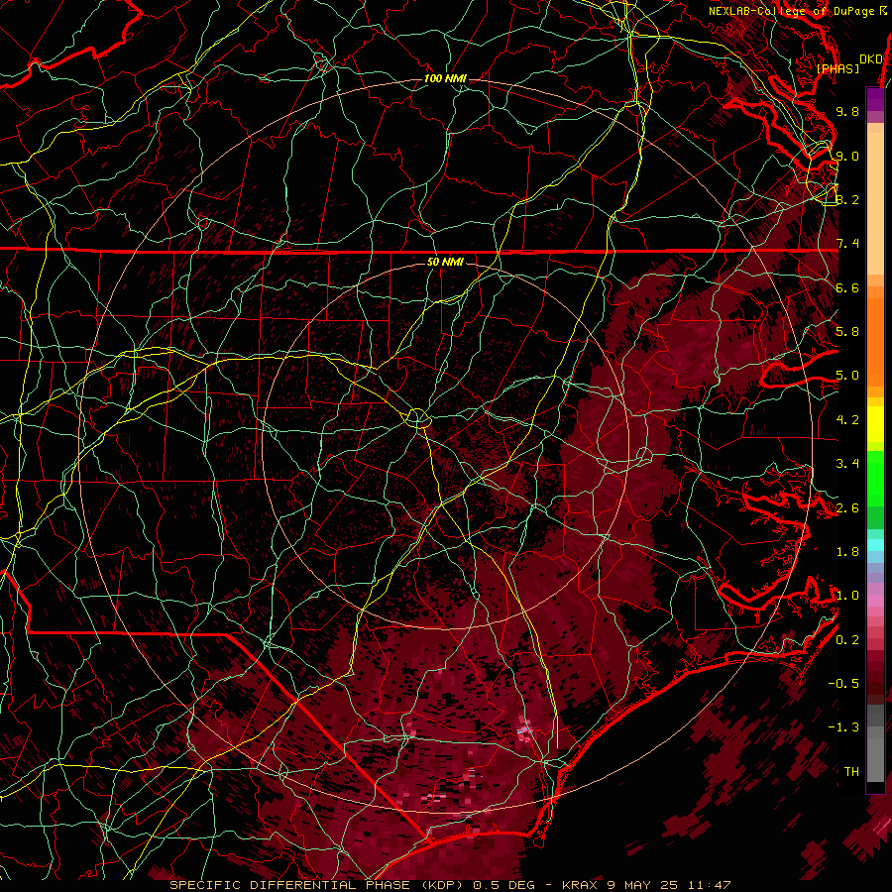Image resolution: width=892 pixels, height=892 pixels.
Task: Click the 5.0 value on color scale
Action: click(847, 376)
